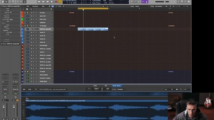This screenshot has width=214, height=120.
Task: Solo the Audio 22 track
Action: pyautogui.click(x=33, y=36)
